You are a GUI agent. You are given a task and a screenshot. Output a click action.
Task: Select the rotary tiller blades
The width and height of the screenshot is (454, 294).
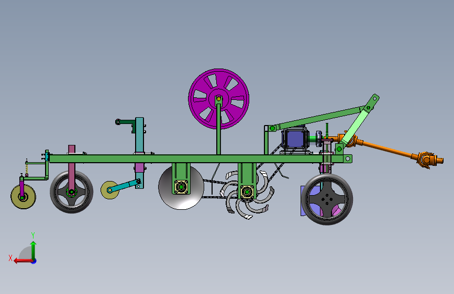pyautogui.click(x=247, y=194)
